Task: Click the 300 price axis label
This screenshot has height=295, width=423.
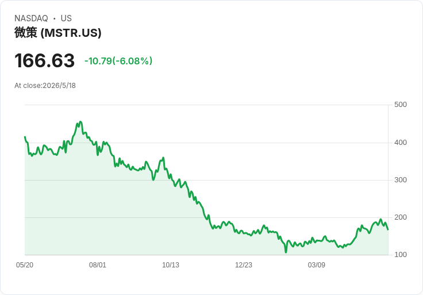Action: pyautogui.click(x=401, y=180)
